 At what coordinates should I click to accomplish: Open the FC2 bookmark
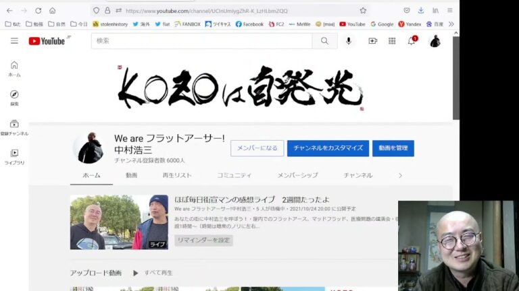[x=276, y=24]
